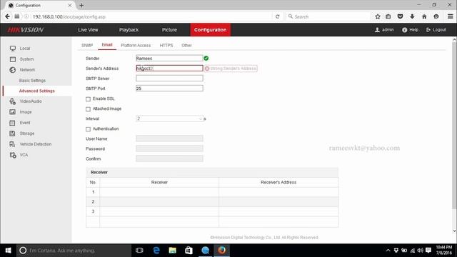
Task: Select Advanced Settings in sidebar
Action: tap(37, 91)
